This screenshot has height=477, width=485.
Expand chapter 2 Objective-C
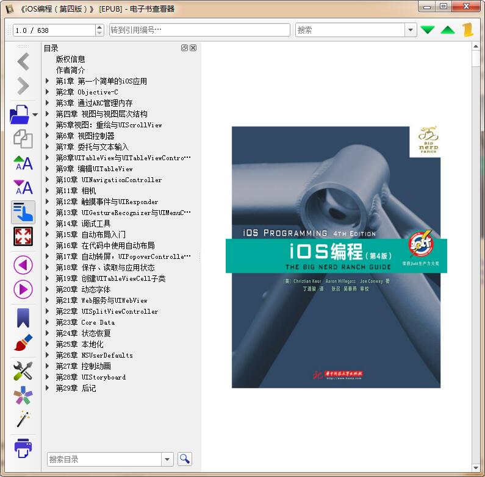(47, 92)
